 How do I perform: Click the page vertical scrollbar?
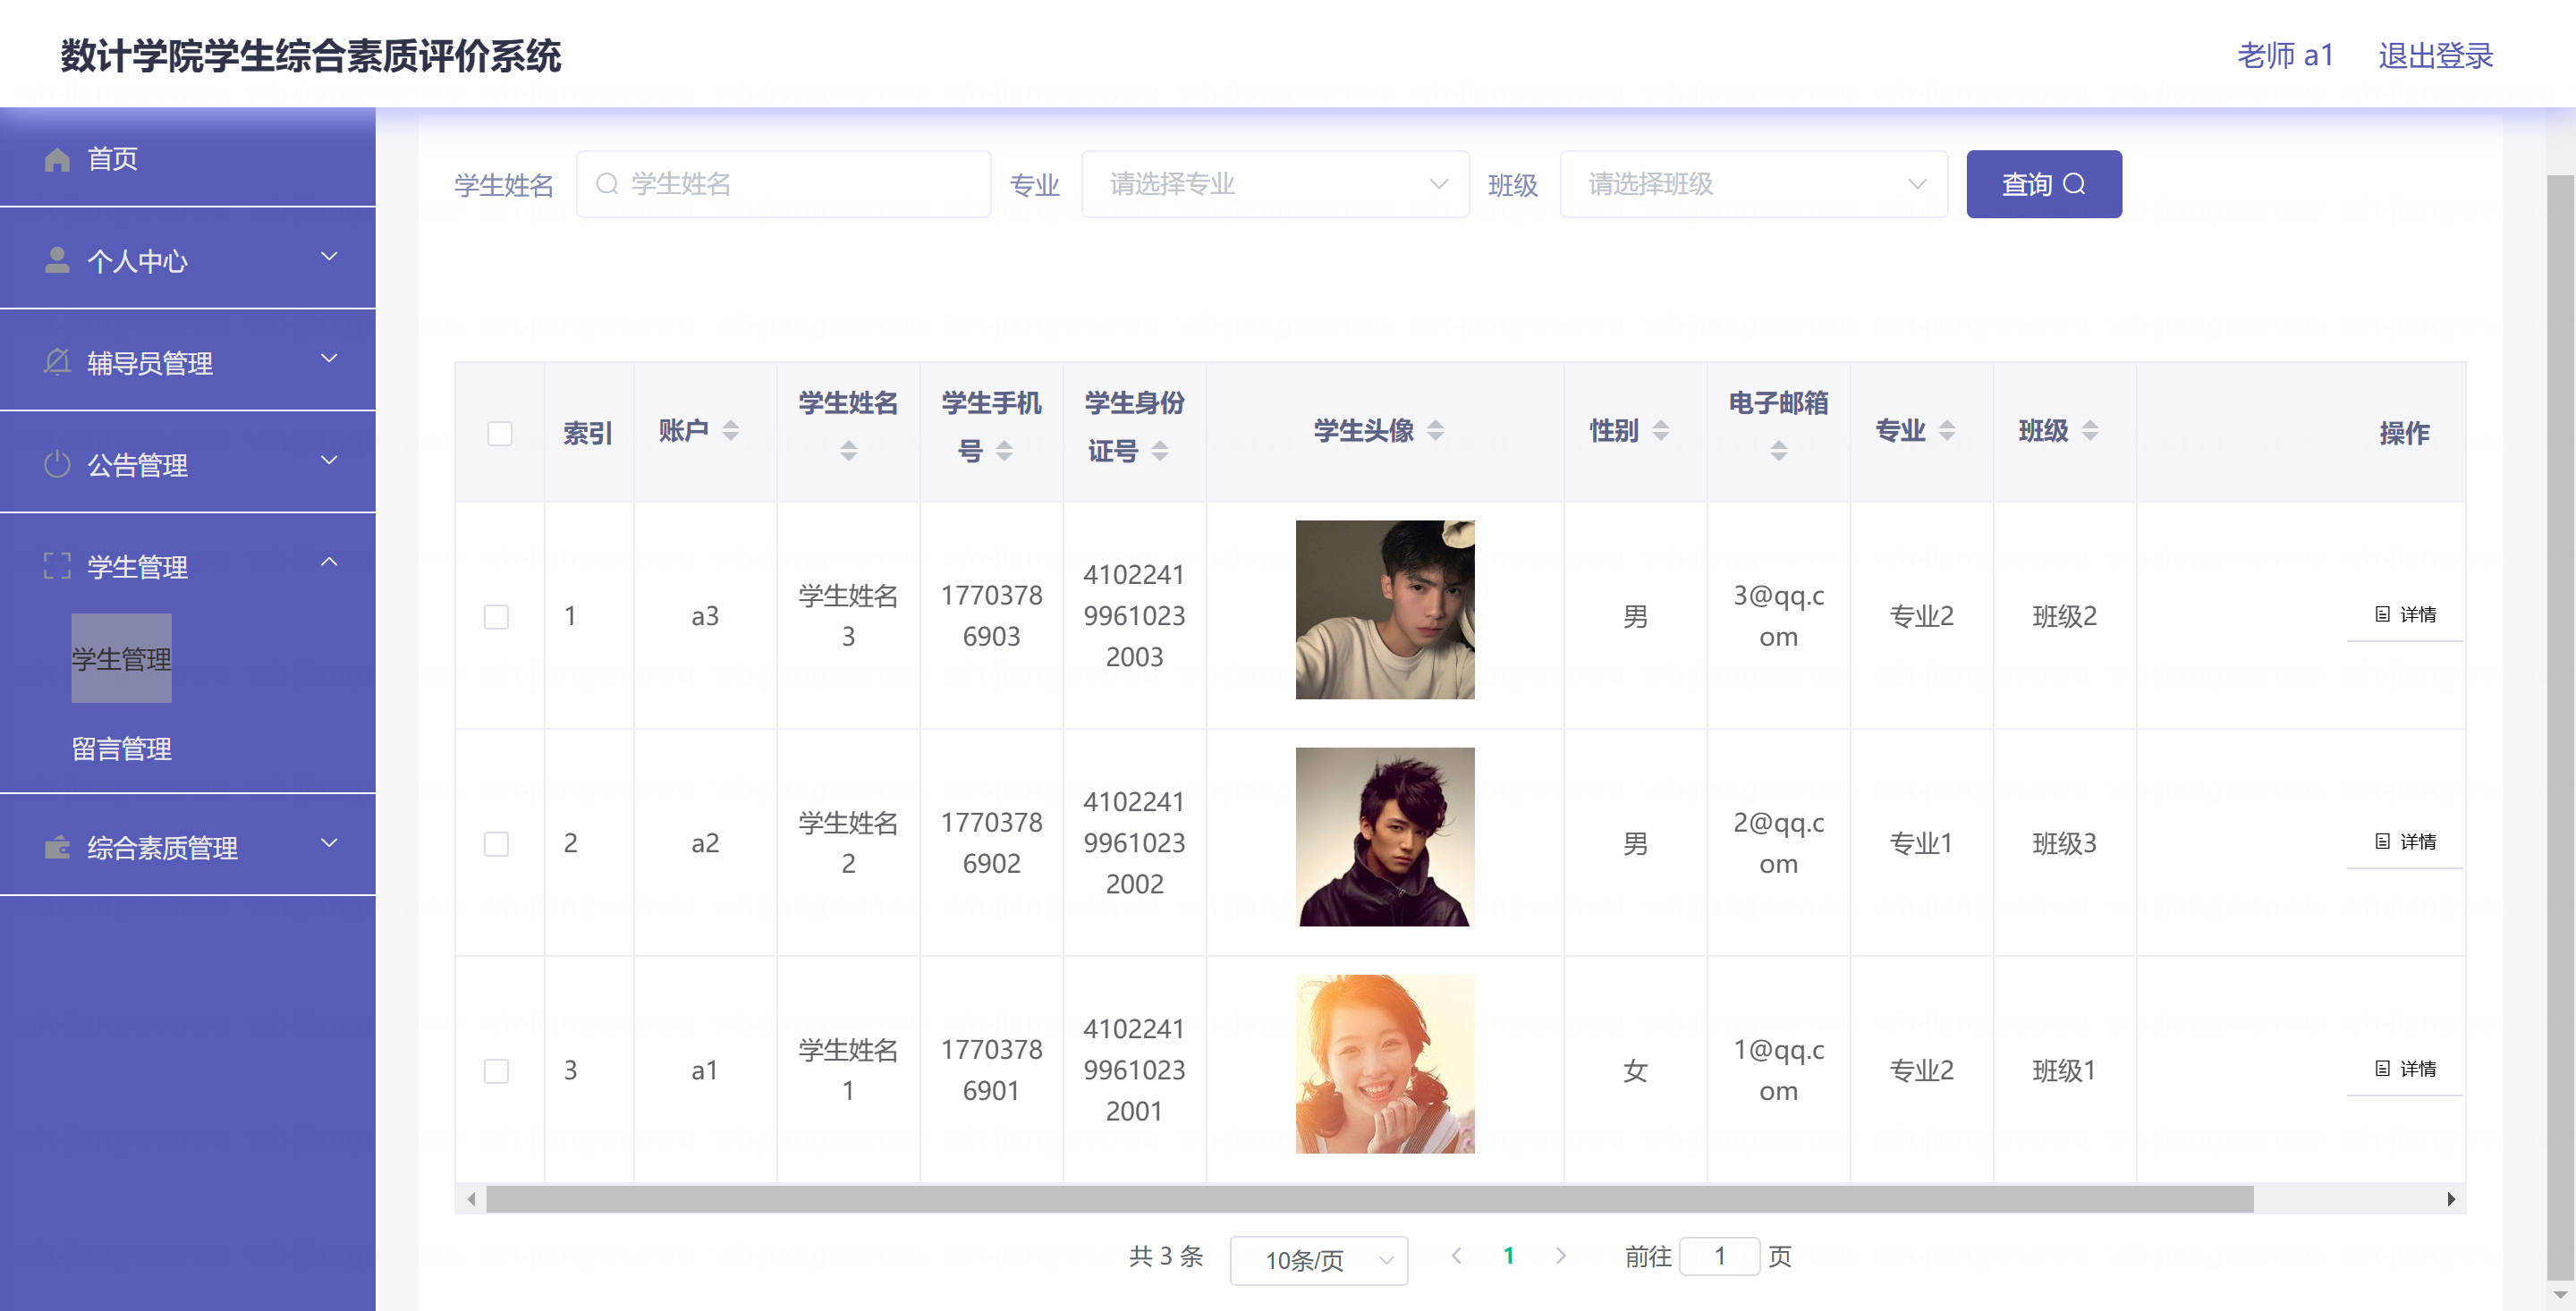(2559, 726)
